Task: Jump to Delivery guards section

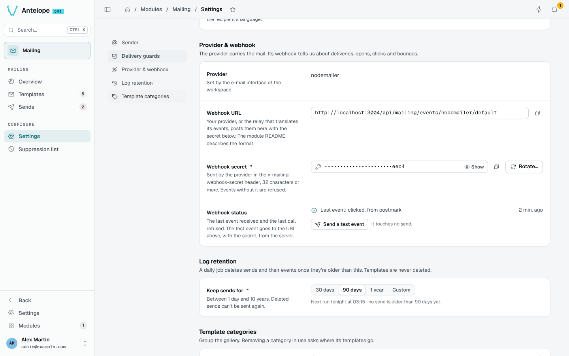Action: (x=147, y=56)
